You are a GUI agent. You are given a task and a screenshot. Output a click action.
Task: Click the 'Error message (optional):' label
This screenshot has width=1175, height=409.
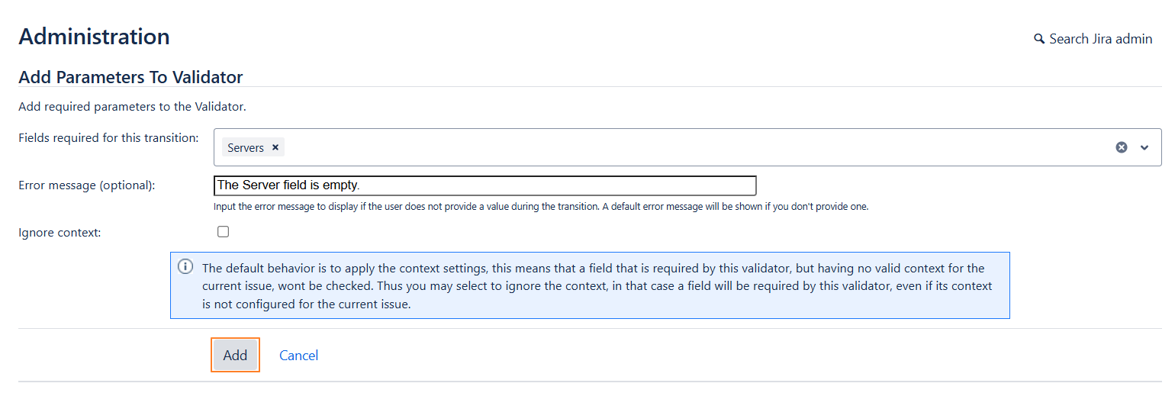[87, 185]
